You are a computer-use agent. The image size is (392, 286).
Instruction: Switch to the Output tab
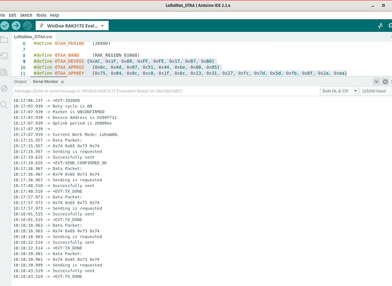tap(21, 82)
